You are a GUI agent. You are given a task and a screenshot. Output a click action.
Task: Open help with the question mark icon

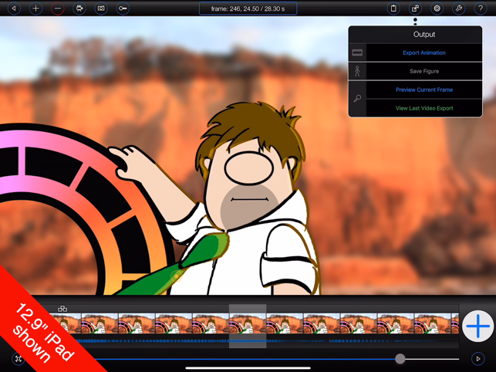coord(481,8)
